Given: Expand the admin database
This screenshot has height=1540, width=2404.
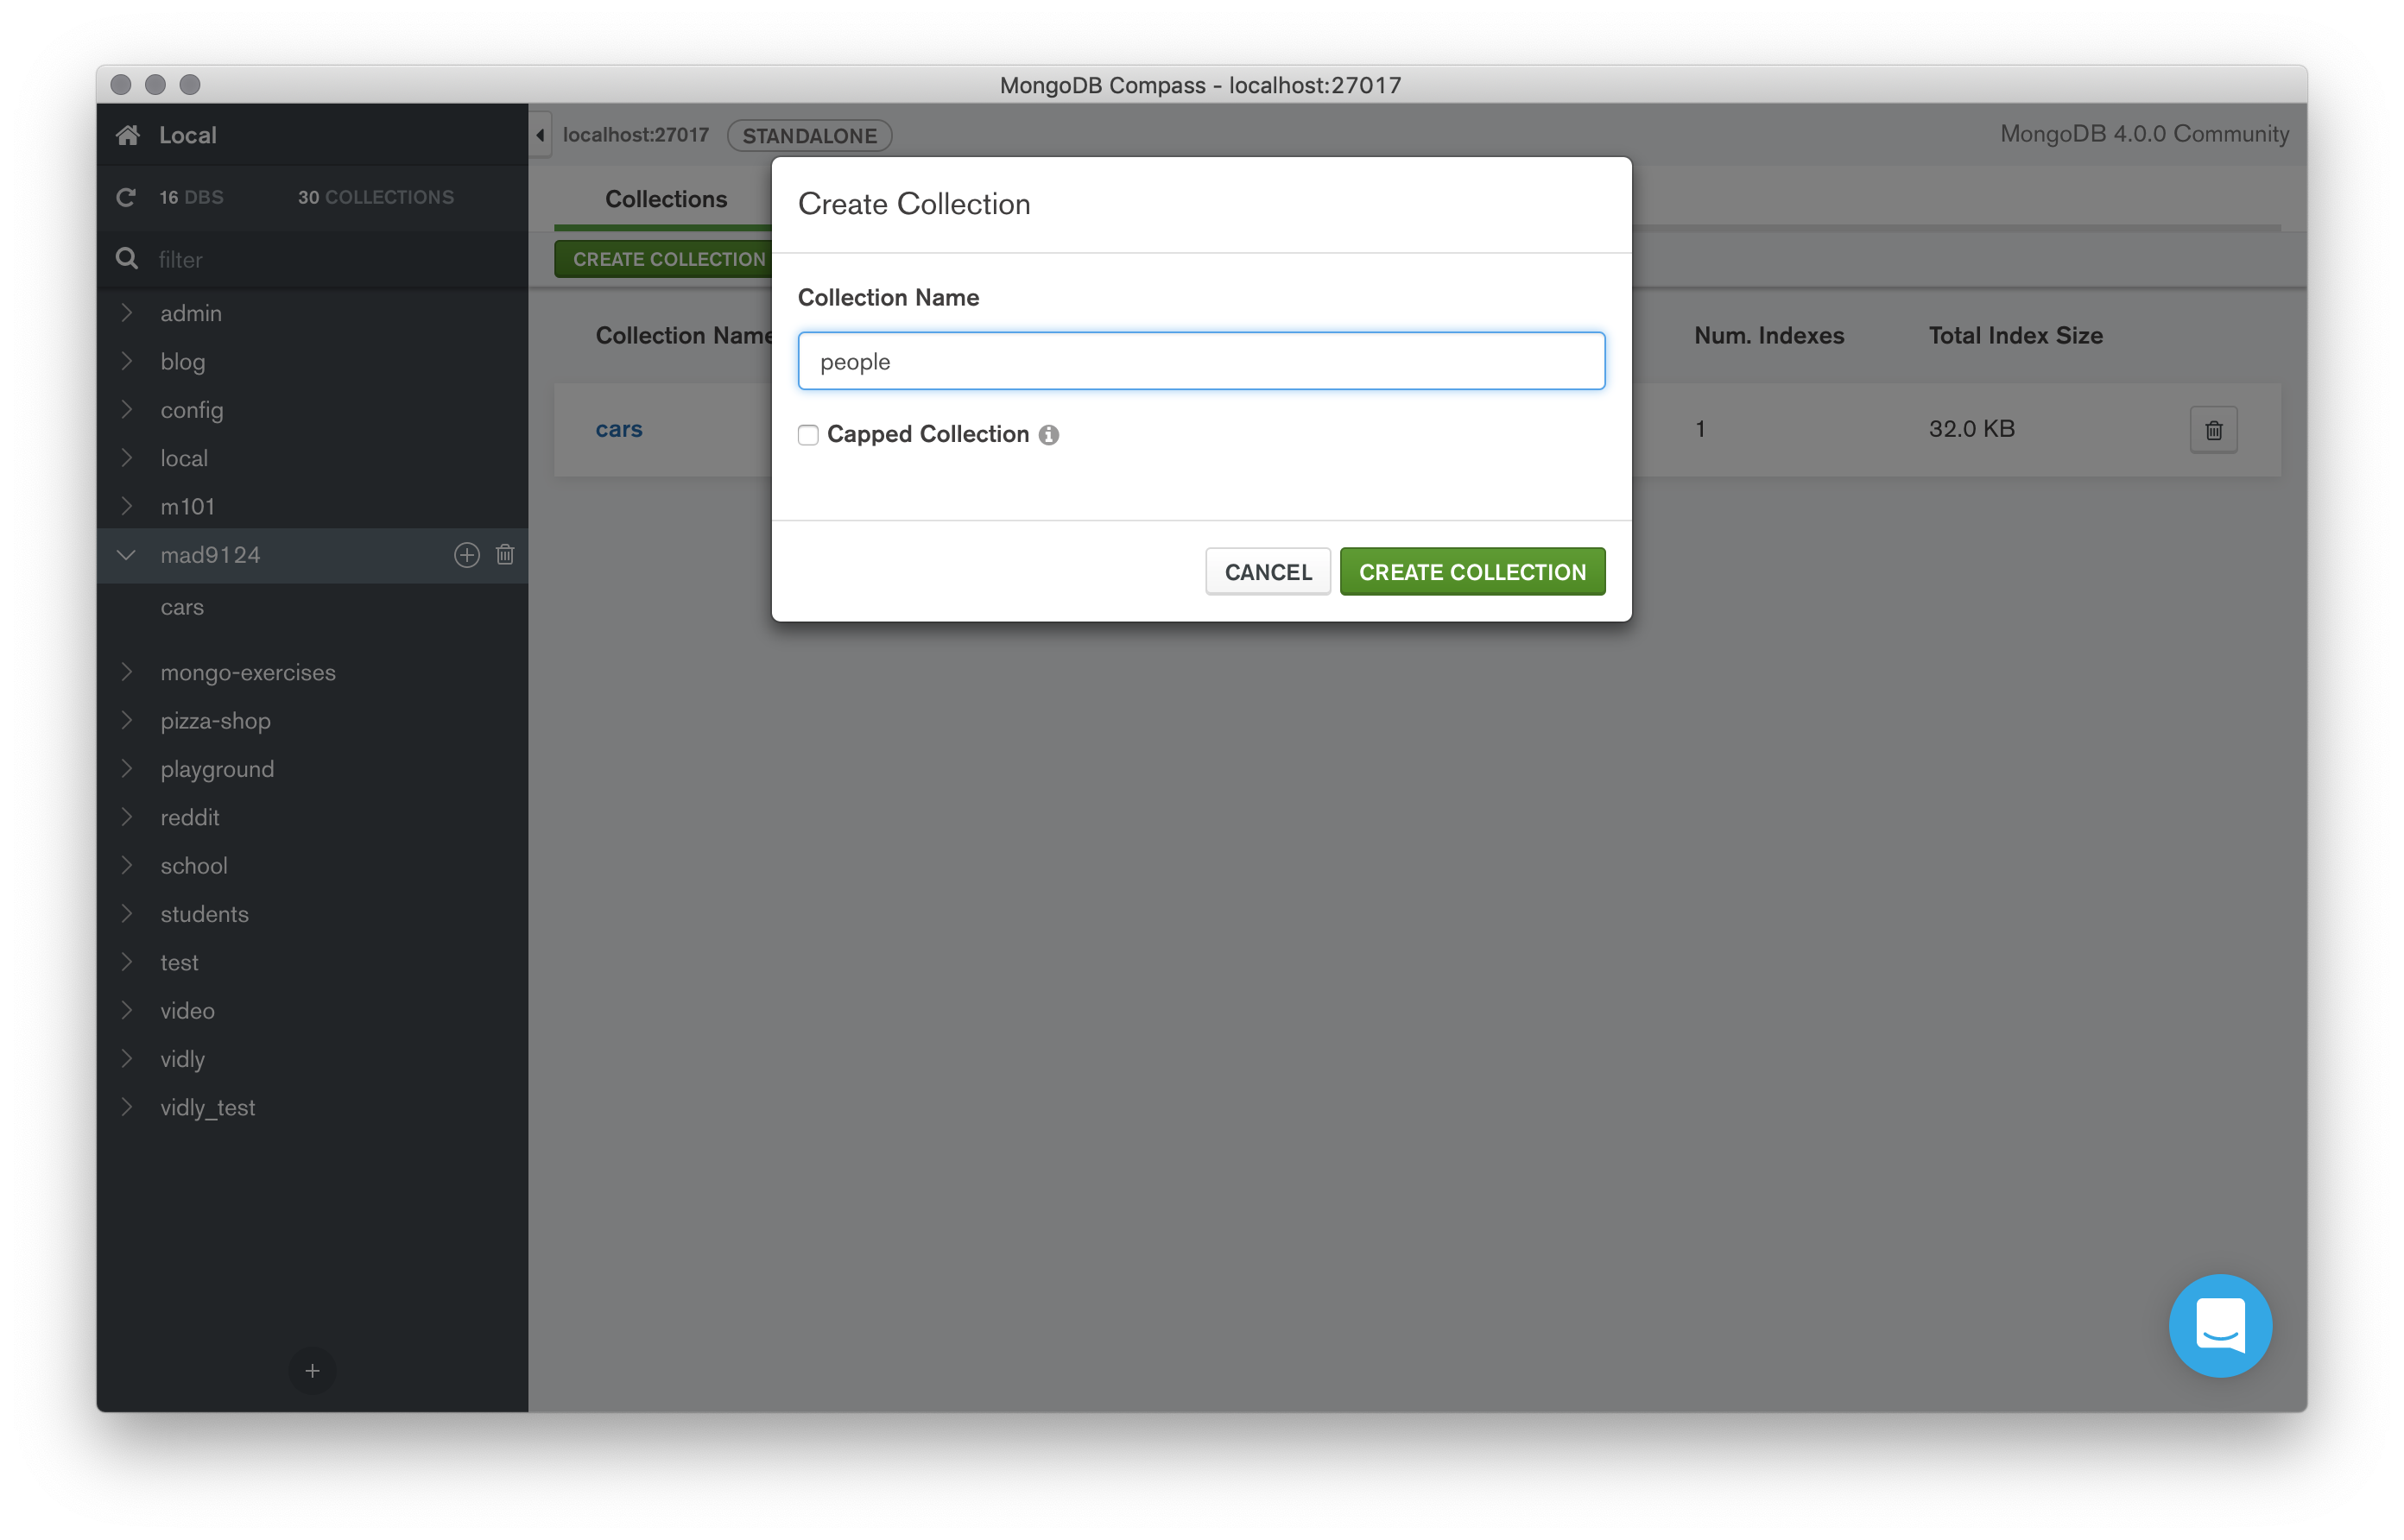Looking at the screenshot, I should (126, 313).
